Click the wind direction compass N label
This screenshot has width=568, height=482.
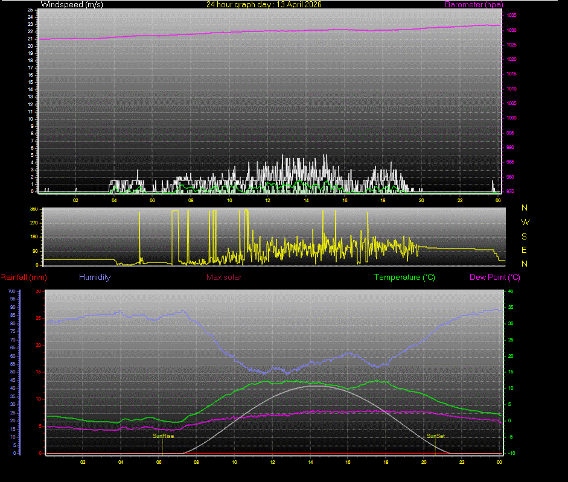tap(524, 208)
